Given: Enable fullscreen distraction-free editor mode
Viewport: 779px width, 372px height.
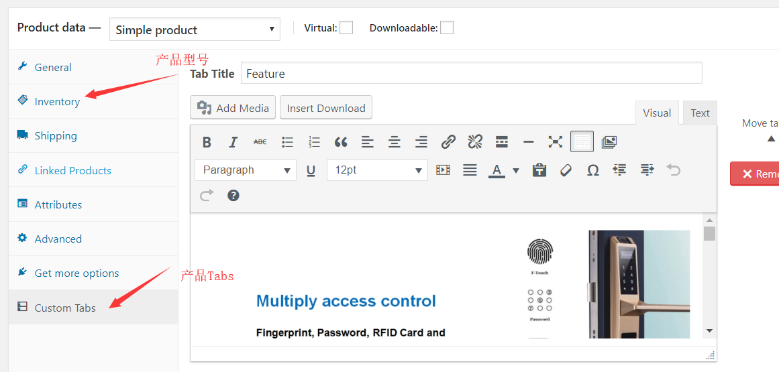Looking at the screenshot, I should pyautogui.click(x=555, y=142).
